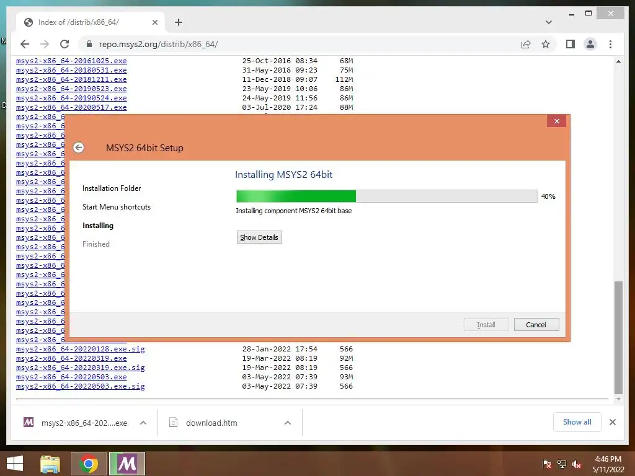Select the Installation Folder step
This screenshot has width=635, height=476.
(112, 188)
